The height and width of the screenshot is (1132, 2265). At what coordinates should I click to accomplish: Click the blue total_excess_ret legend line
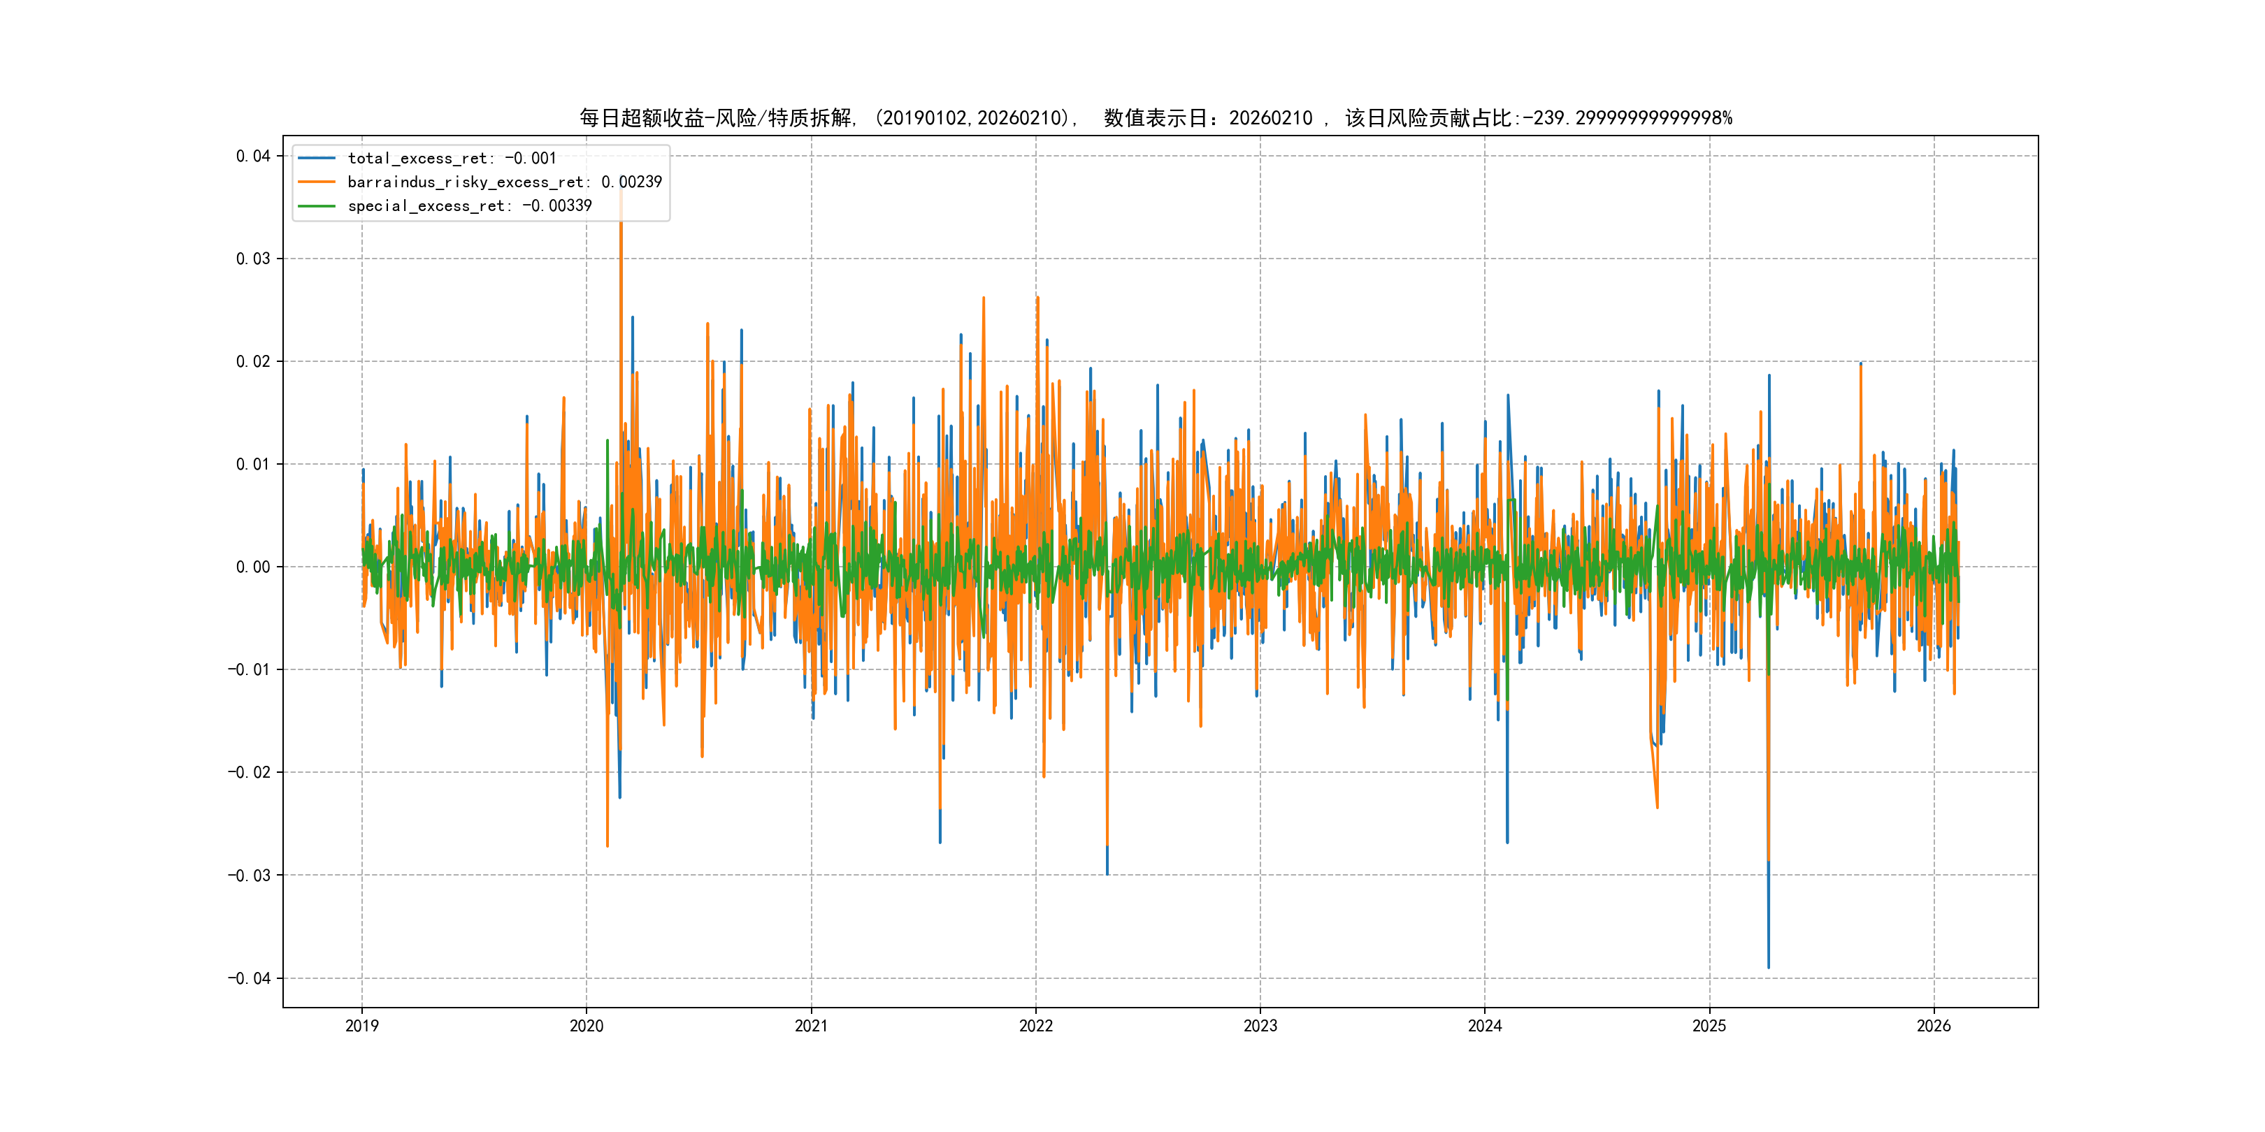[x=317, y=158]
